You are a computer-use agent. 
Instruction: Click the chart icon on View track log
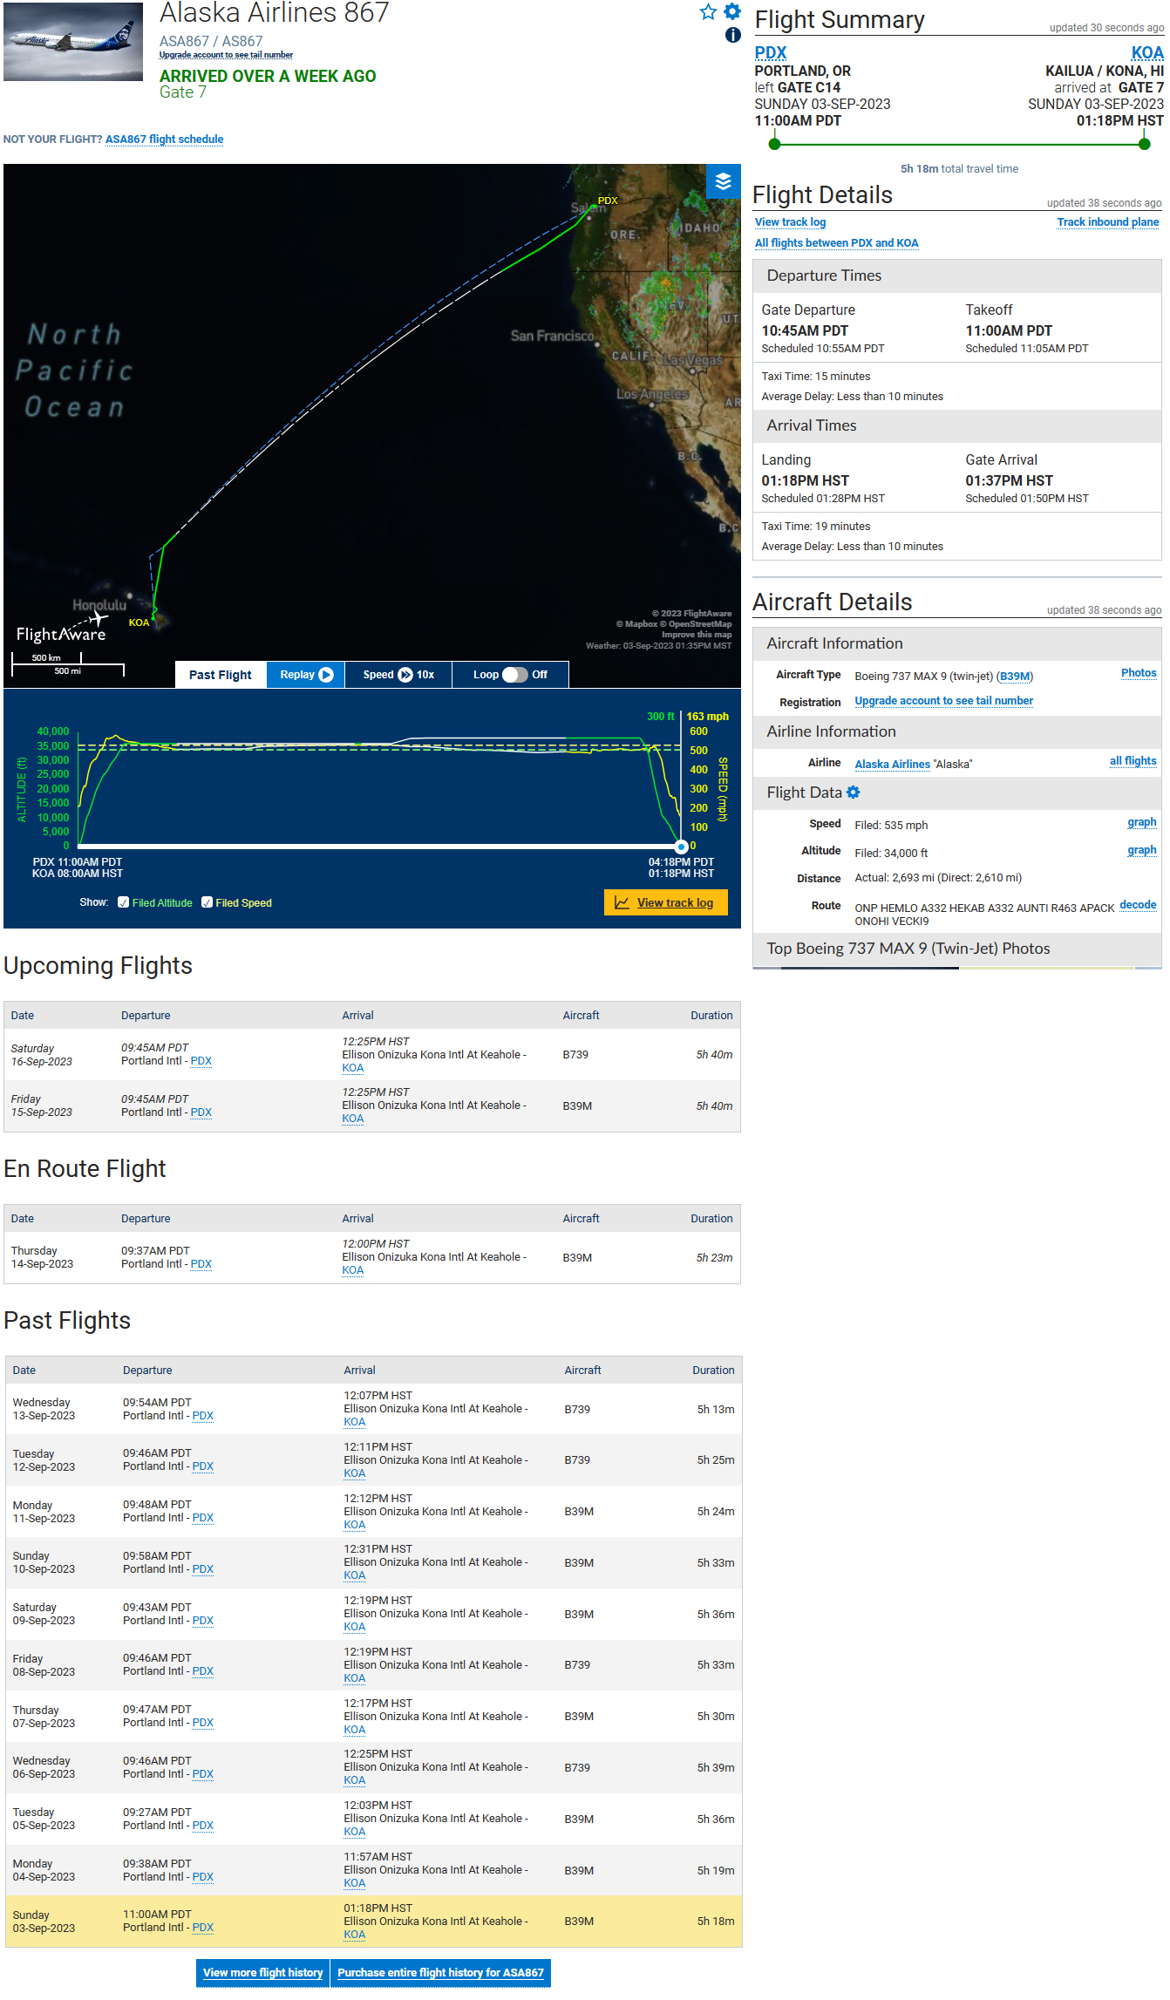click(x=622, y=902)
